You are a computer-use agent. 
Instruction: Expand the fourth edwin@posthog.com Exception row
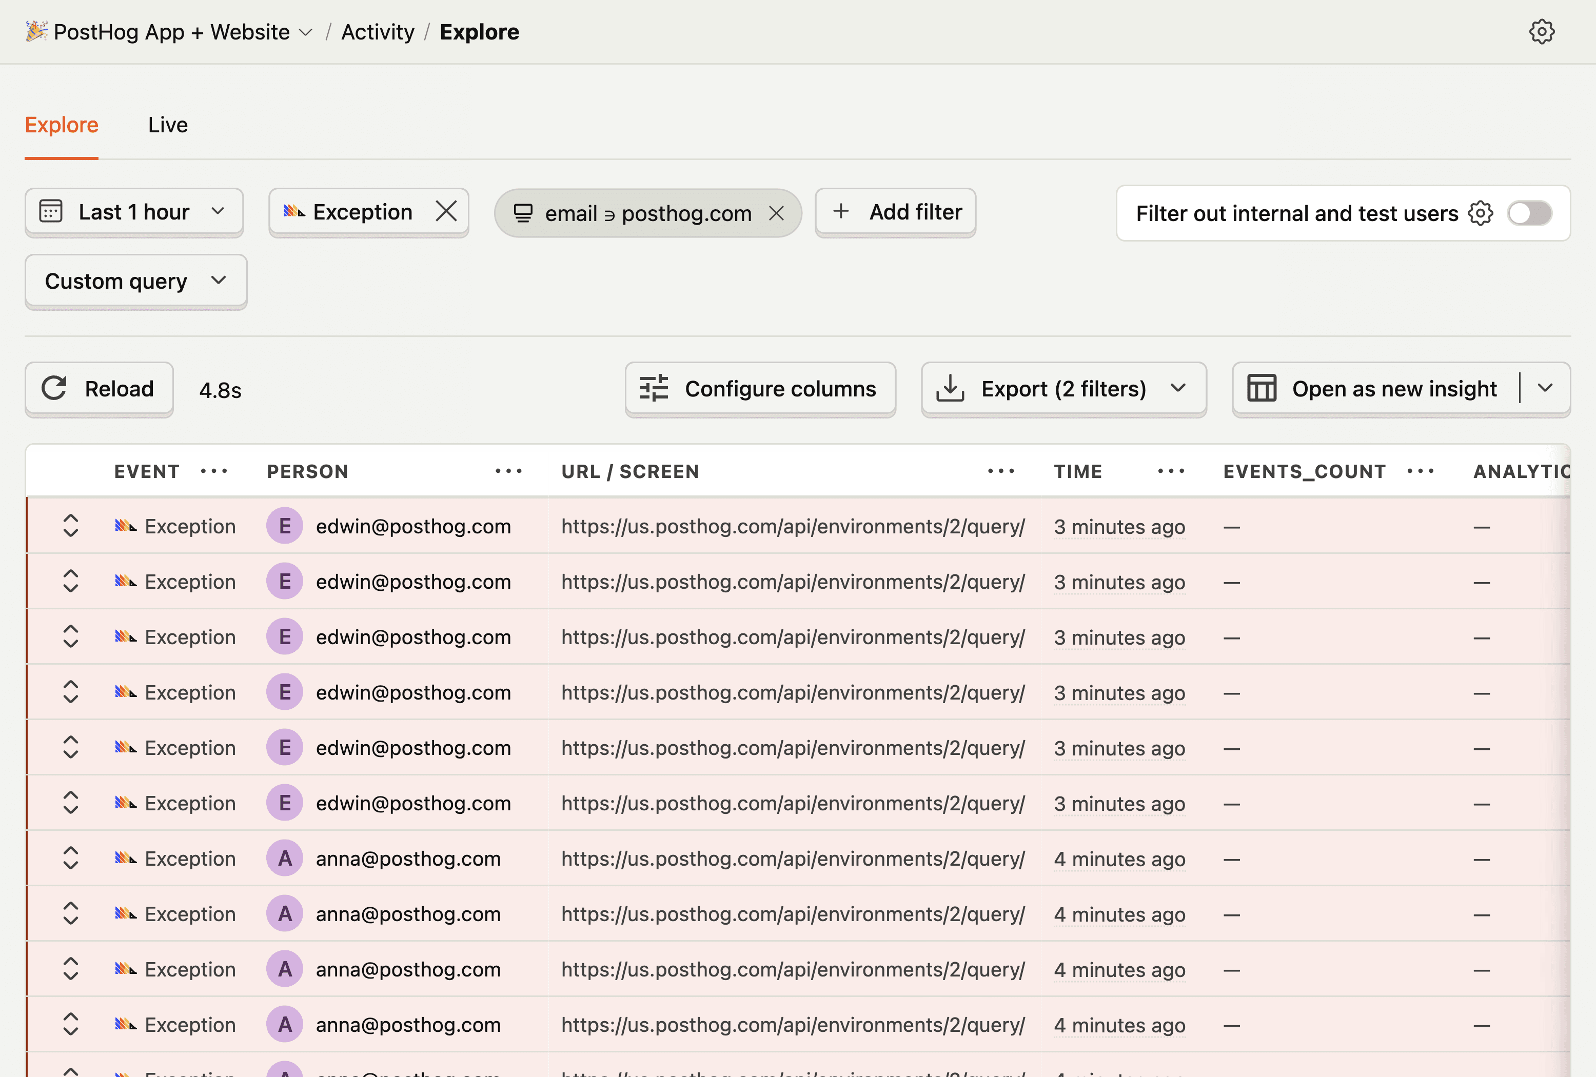71,692
